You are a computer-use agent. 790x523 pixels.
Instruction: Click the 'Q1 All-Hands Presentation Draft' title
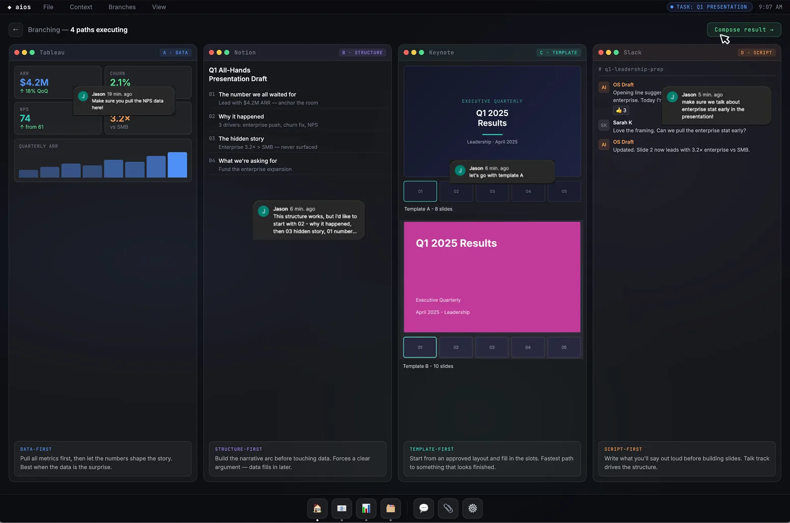[238, 74]
